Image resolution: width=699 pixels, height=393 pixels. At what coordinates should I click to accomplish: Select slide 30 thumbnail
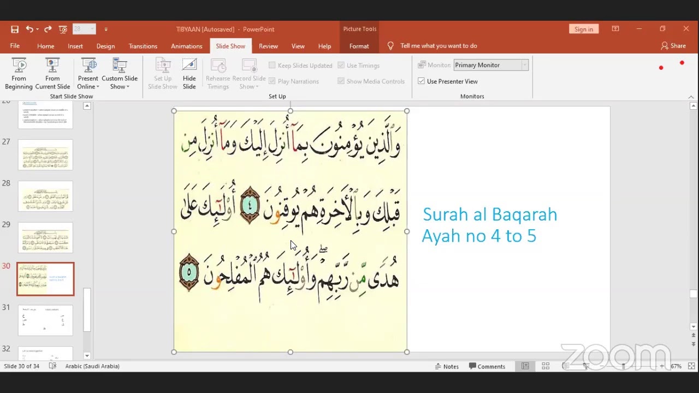pos(45,279)
